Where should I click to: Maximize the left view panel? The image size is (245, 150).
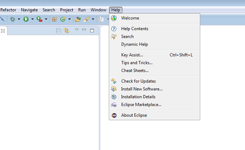click(92, 30)
